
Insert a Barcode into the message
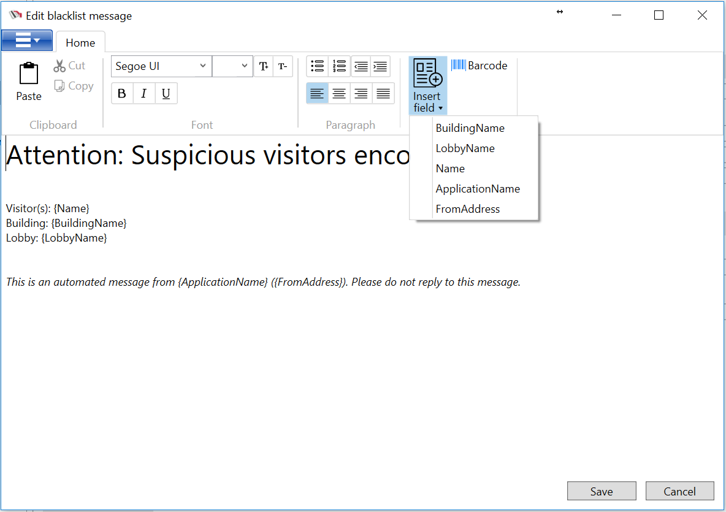click(x=480, y=66)
